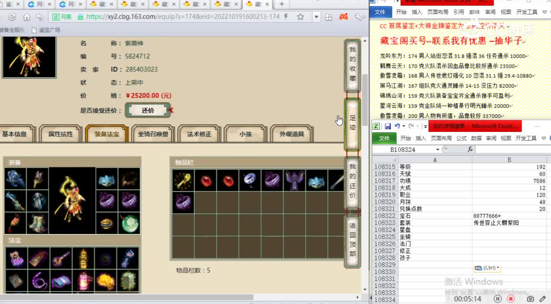
Task: Click the red gamepad toolbar icon
Action: [344, 17]
